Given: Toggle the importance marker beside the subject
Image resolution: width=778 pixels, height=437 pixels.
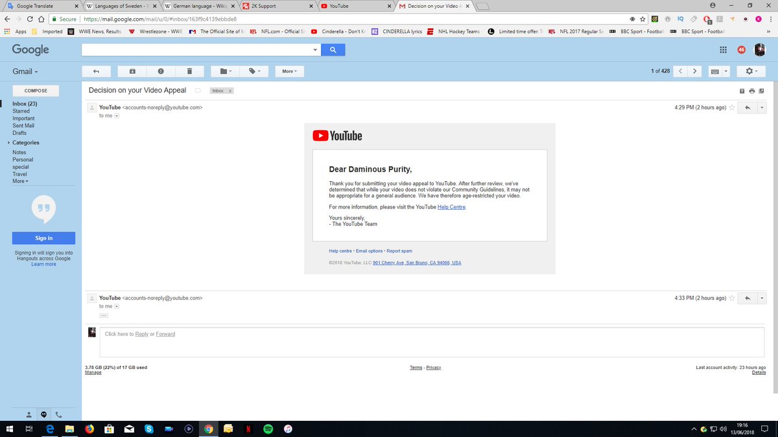Looking at the screenshot, I should click(198, 91).
